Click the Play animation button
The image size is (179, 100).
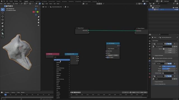(76, 92)
